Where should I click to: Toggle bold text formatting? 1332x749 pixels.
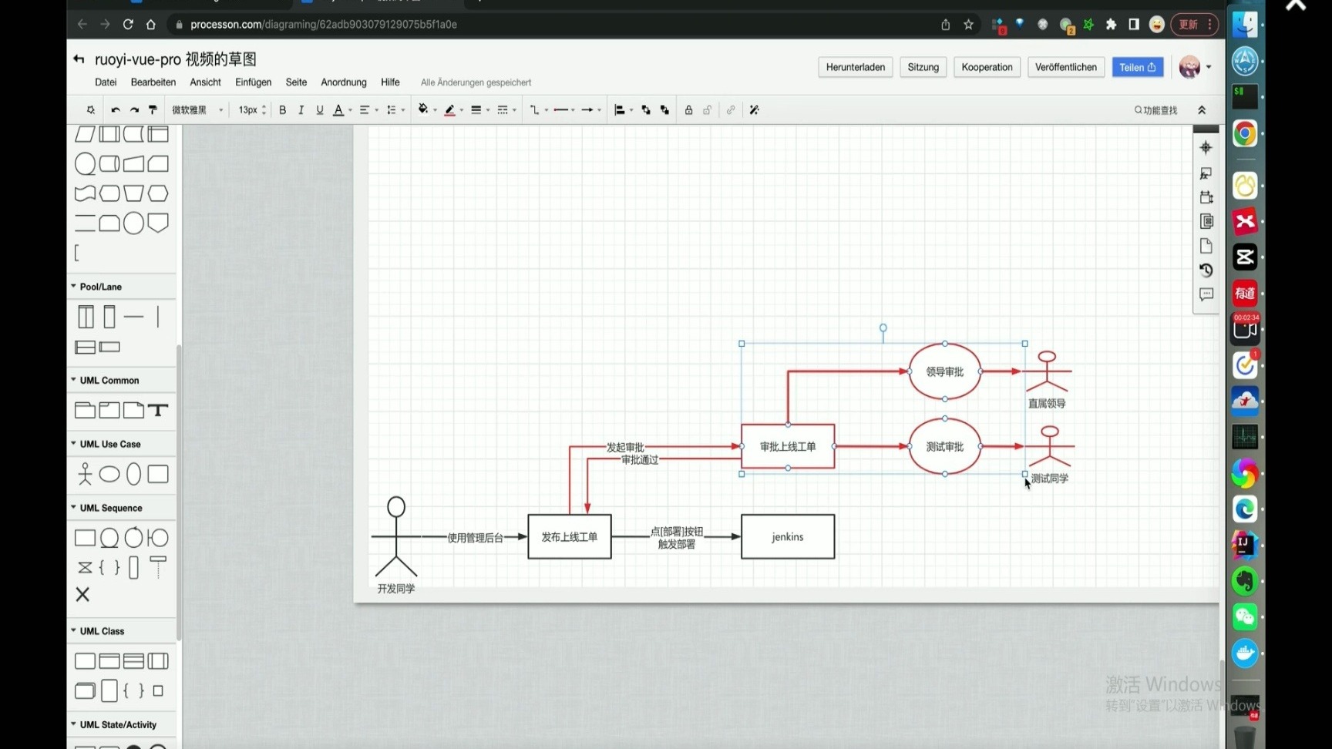click(x=283, y=110)
